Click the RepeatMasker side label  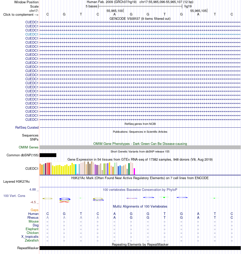point(28,248)
